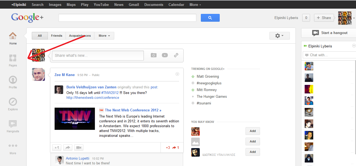Click the Start a hangout button
Image resolution: width=356 pixels, height=166 pixels.
pyautogui.click(x=329, y=33)
